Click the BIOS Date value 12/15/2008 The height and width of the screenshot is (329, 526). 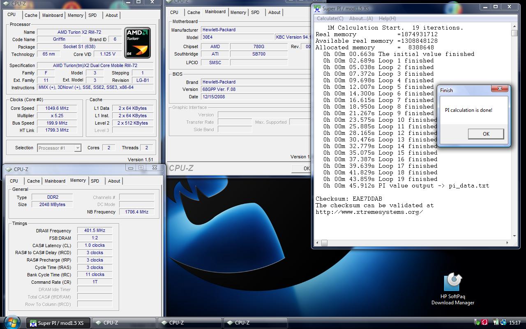coord(256,97)
